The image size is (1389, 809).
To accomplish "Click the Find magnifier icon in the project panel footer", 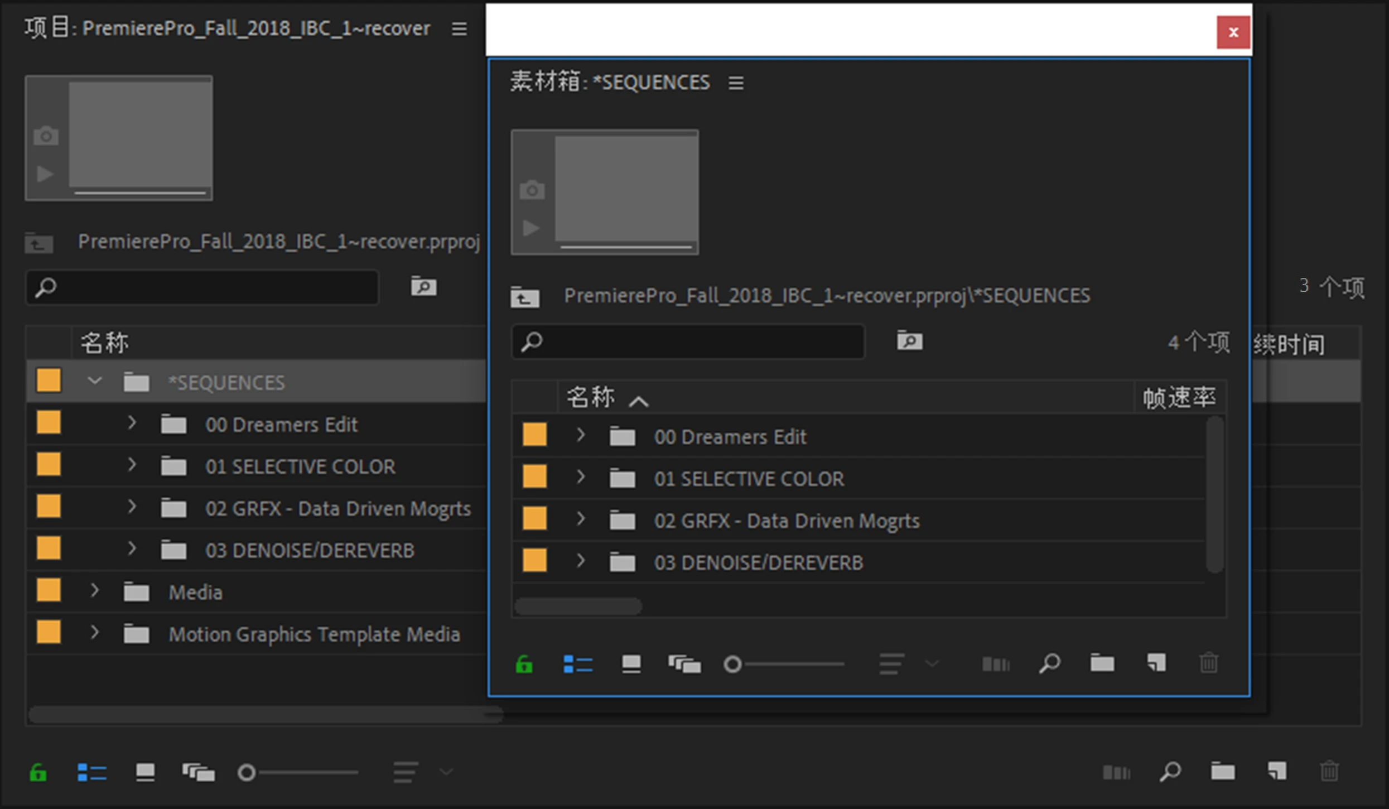I will (x=1171, y=772).
